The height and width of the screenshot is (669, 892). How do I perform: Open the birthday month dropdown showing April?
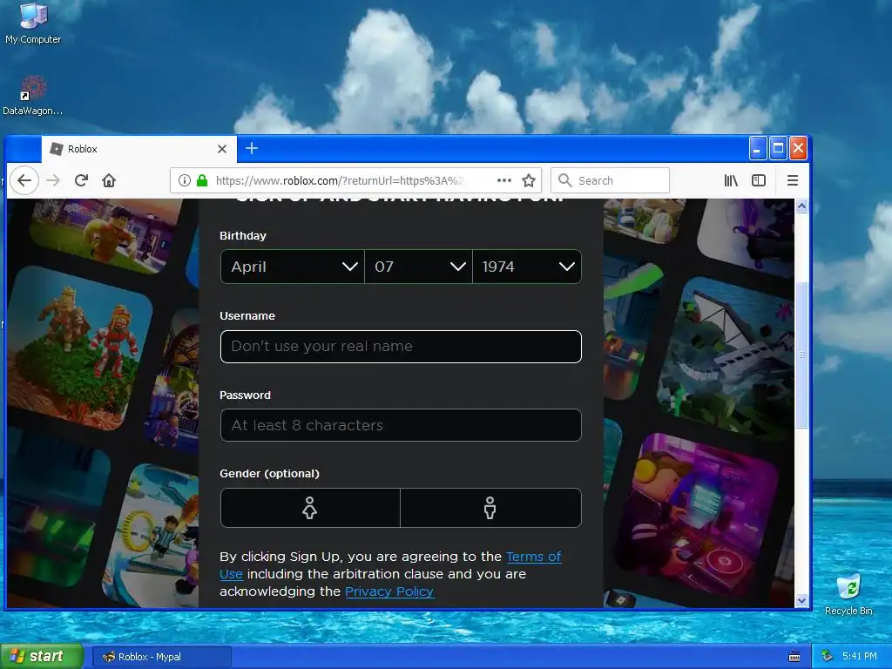(293, 267)
